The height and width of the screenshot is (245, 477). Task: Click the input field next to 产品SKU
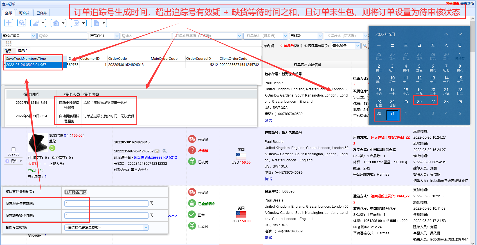pos(146,36)
